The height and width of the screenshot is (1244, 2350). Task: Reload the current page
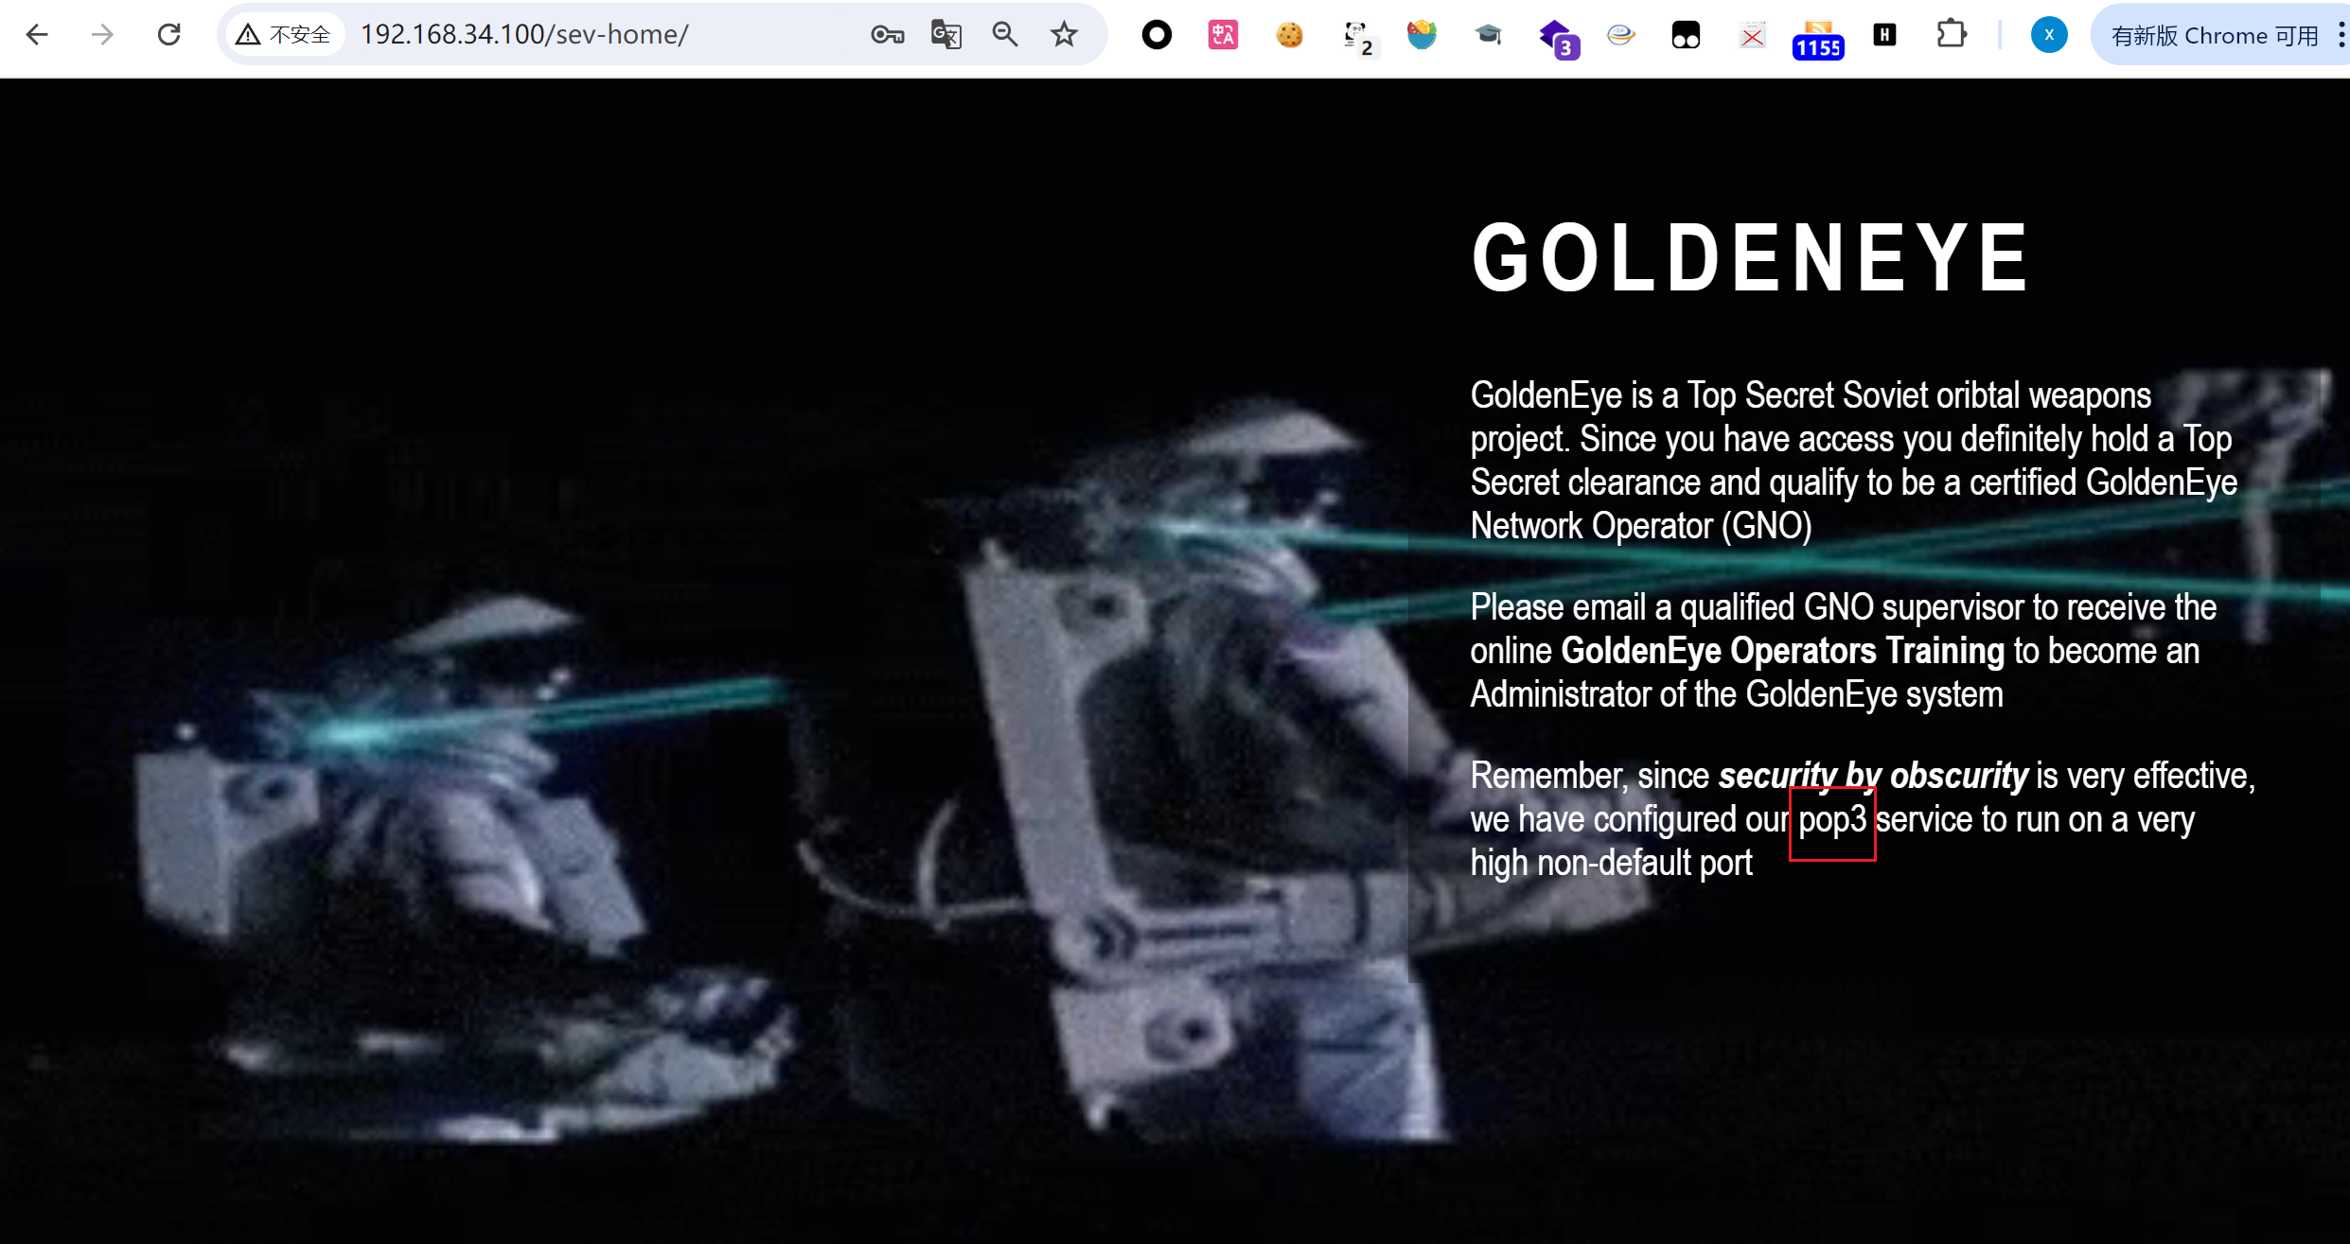168,35
